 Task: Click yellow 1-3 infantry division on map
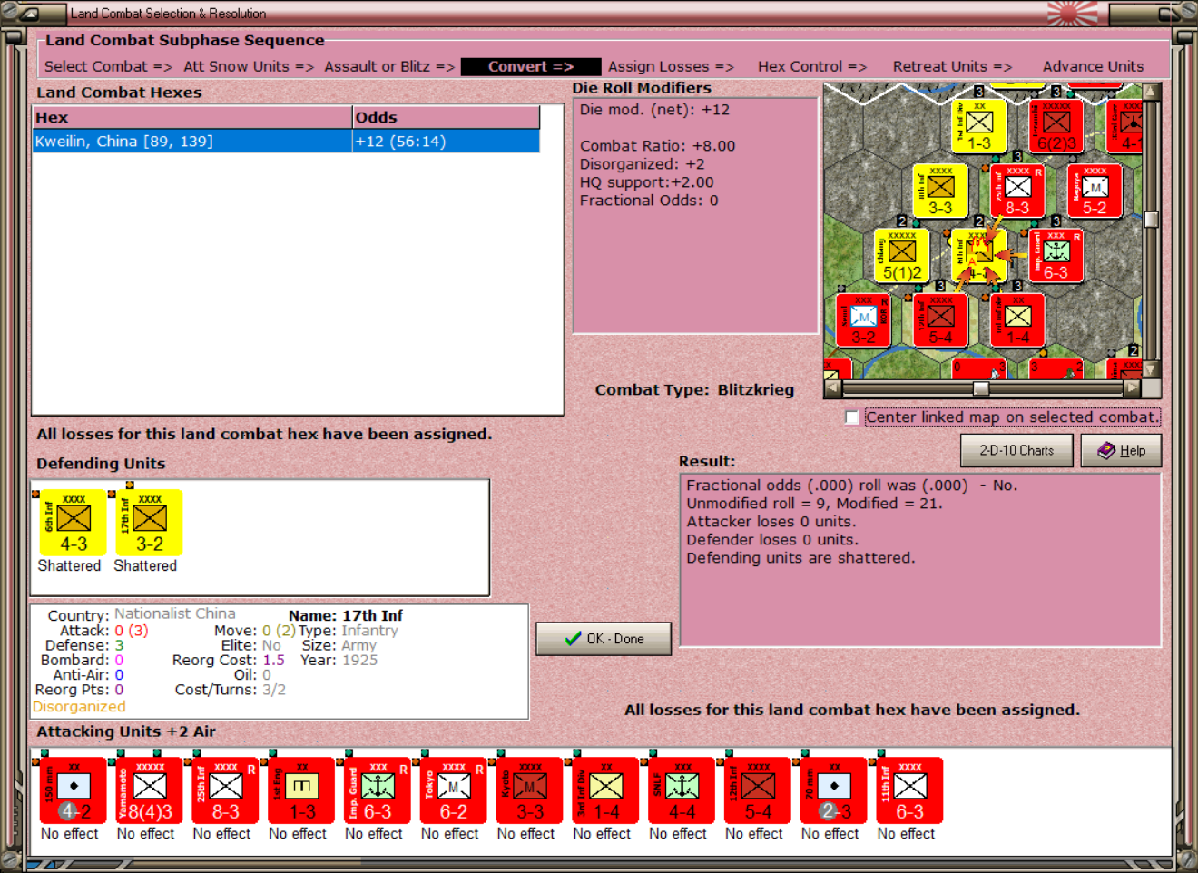978,125
